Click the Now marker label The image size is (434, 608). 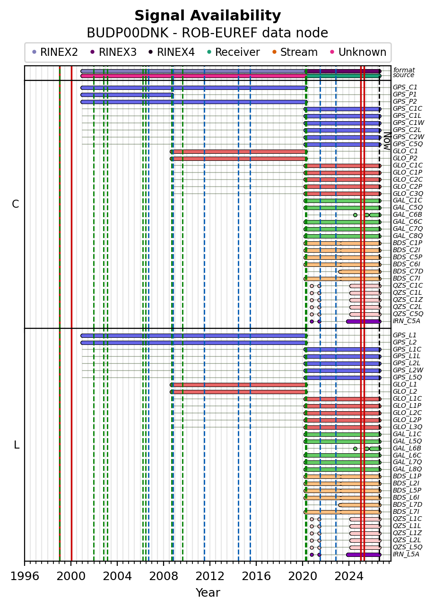[387, 141]
